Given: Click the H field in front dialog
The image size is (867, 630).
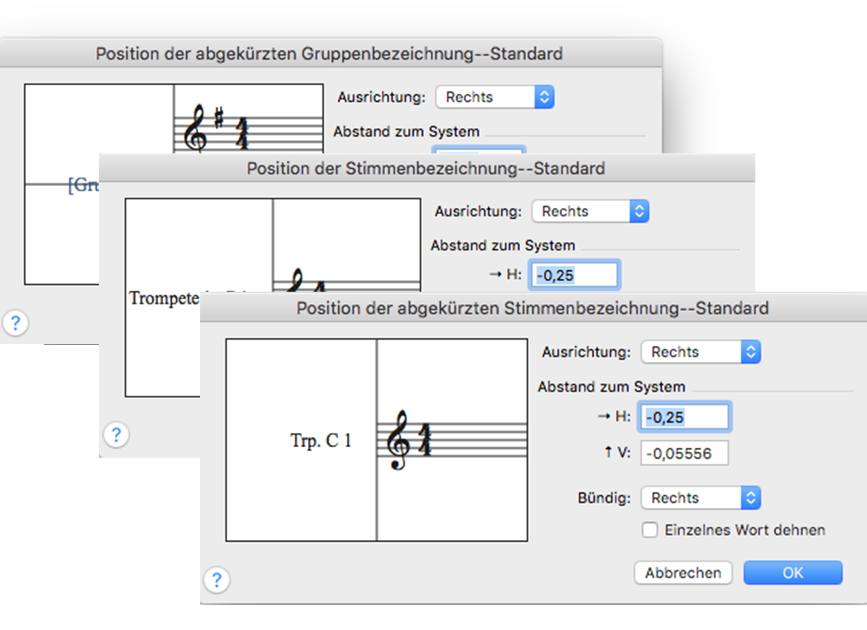Looking at the screenshot, I should (x=684, y=417).
